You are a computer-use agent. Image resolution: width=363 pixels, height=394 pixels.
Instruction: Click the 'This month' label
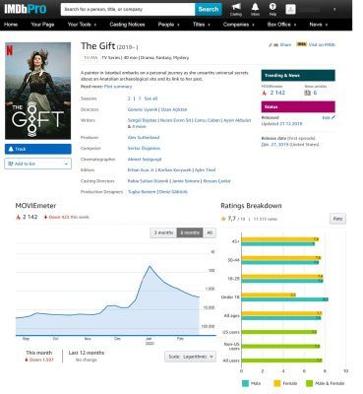(x=39, y=353)
